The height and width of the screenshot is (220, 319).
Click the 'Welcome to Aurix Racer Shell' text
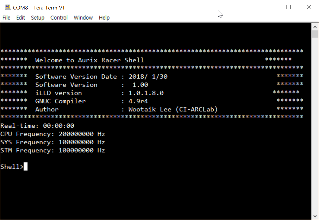point(90,60)
